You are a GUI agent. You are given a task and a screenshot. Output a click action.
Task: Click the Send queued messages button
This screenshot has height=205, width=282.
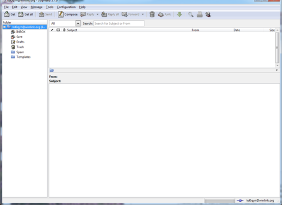(x=46, y=15)
